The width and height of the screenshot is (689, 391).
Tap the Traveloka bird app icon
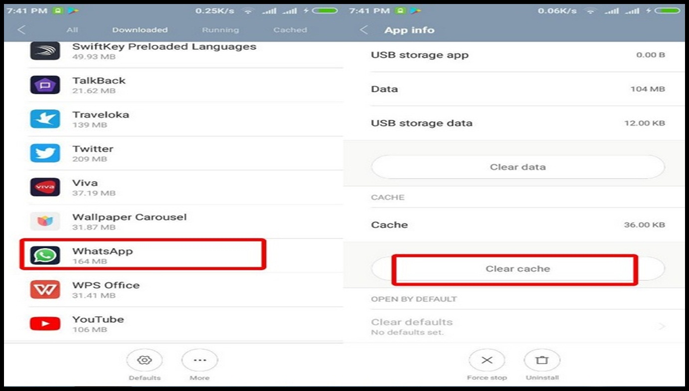[x=45, y=119]
